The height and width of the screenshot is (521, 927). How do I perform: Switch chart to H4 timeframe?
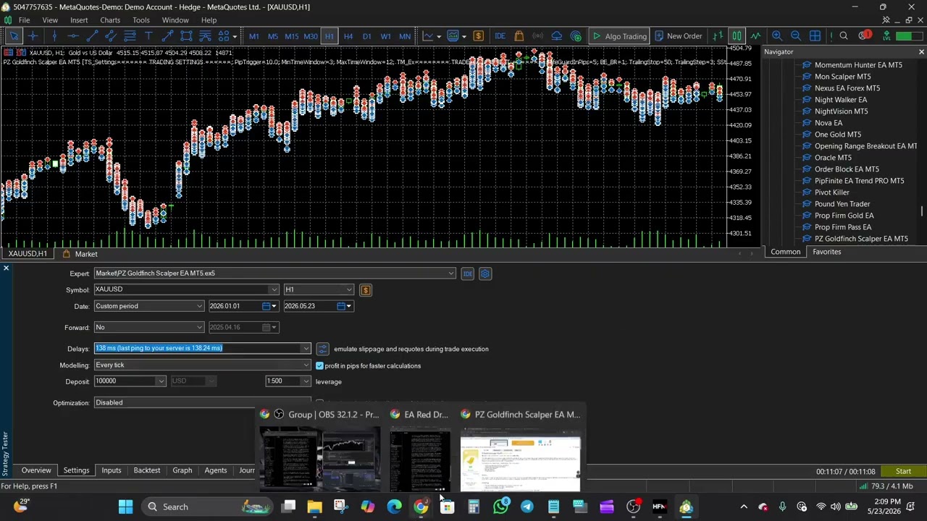point(348,36)
